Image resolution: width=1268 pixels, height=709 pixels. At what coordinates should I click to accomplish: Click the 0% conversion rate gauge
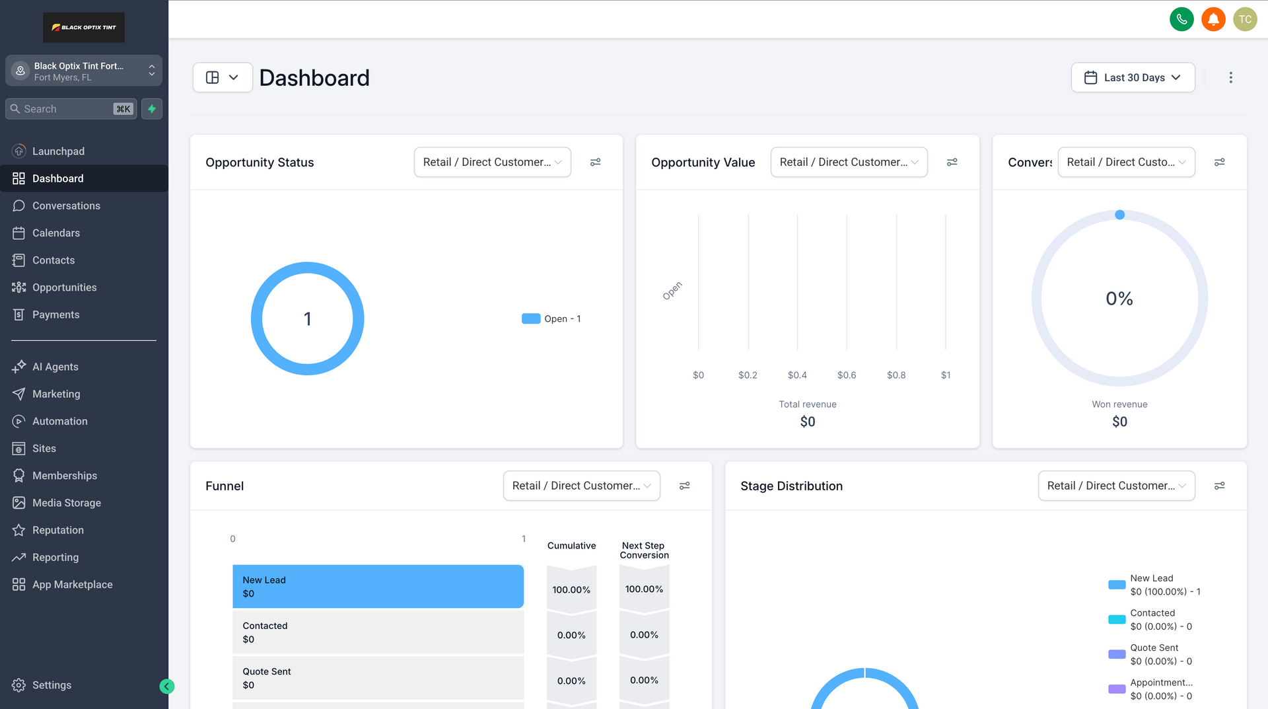pos(1119,298)
